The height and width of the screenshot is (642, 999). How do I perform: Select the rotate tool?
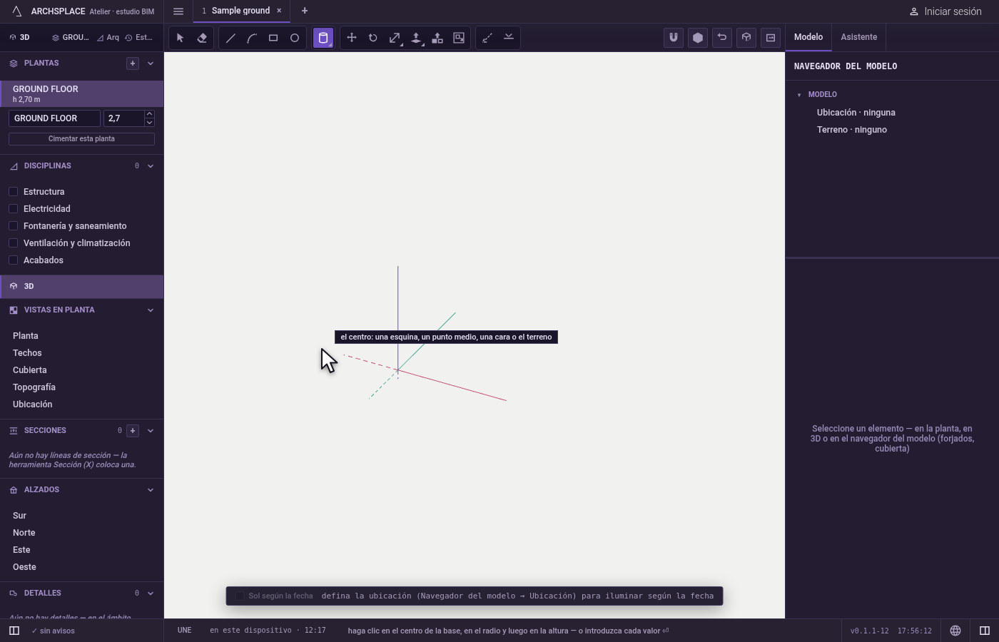[x=373, y=38]
